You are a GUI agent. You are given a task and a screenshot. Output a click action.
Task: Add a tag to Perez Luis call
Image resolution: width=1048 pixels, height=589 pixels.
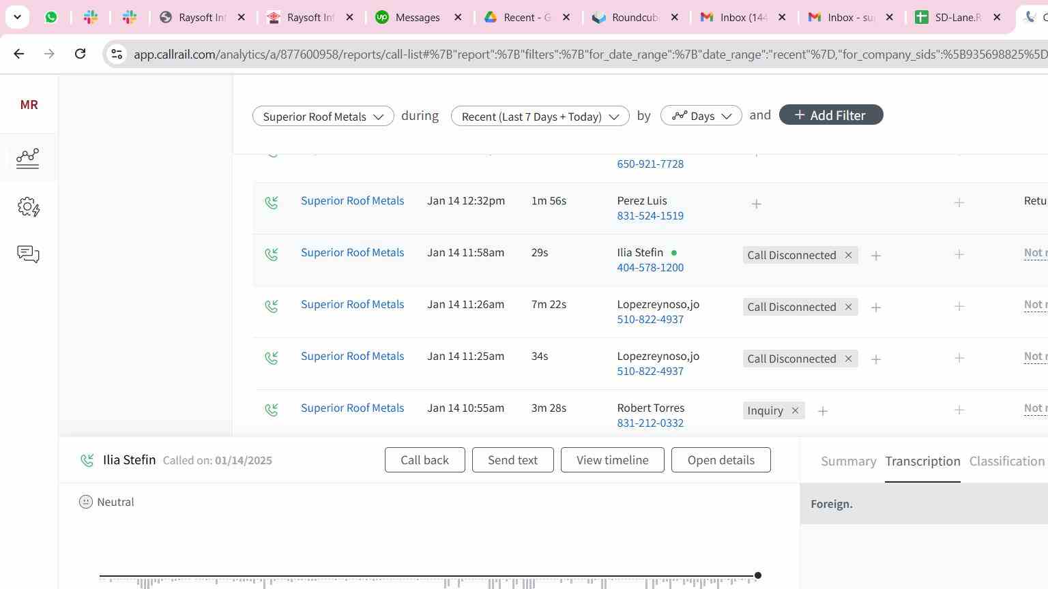tap(756, 204)
